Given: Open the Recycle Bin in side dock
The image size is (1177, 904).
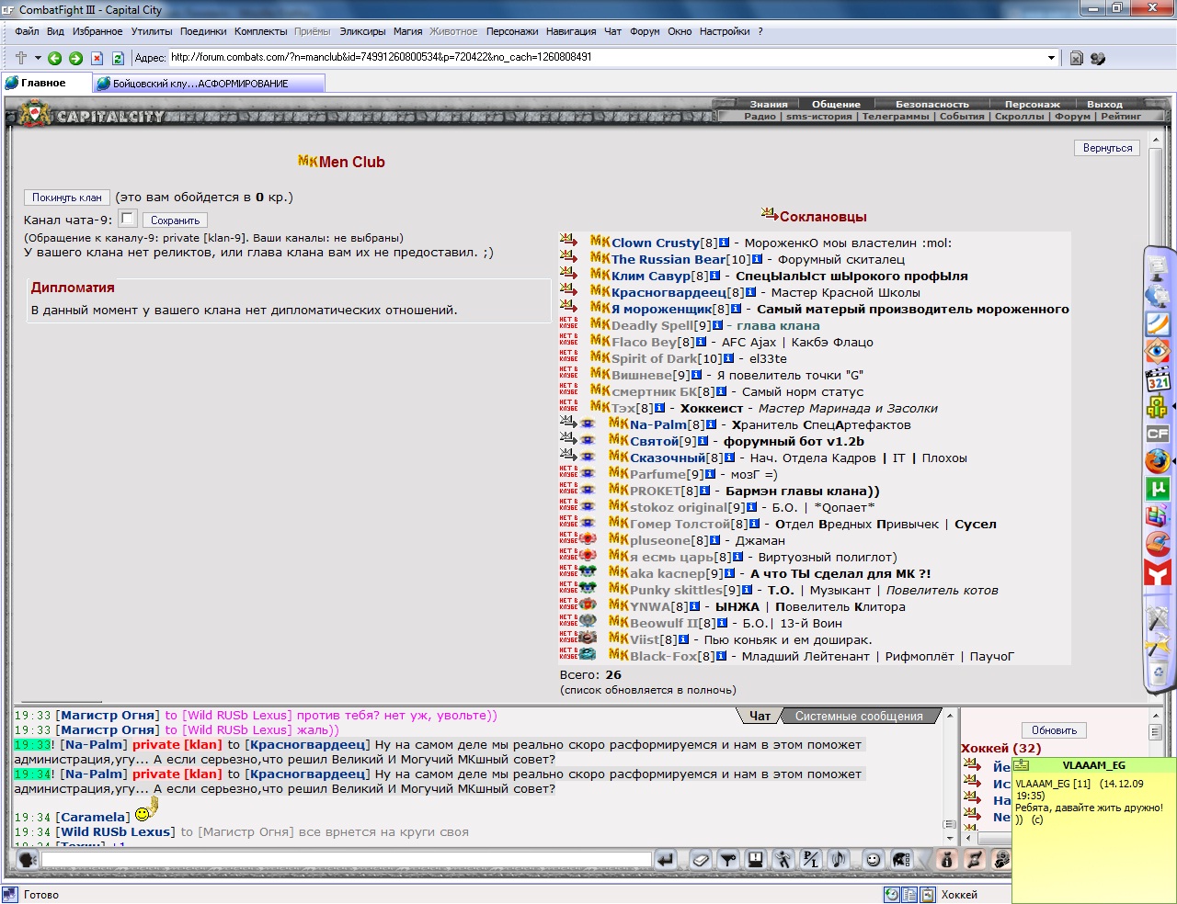Looking at the screenshot, I should (1157, 673).
